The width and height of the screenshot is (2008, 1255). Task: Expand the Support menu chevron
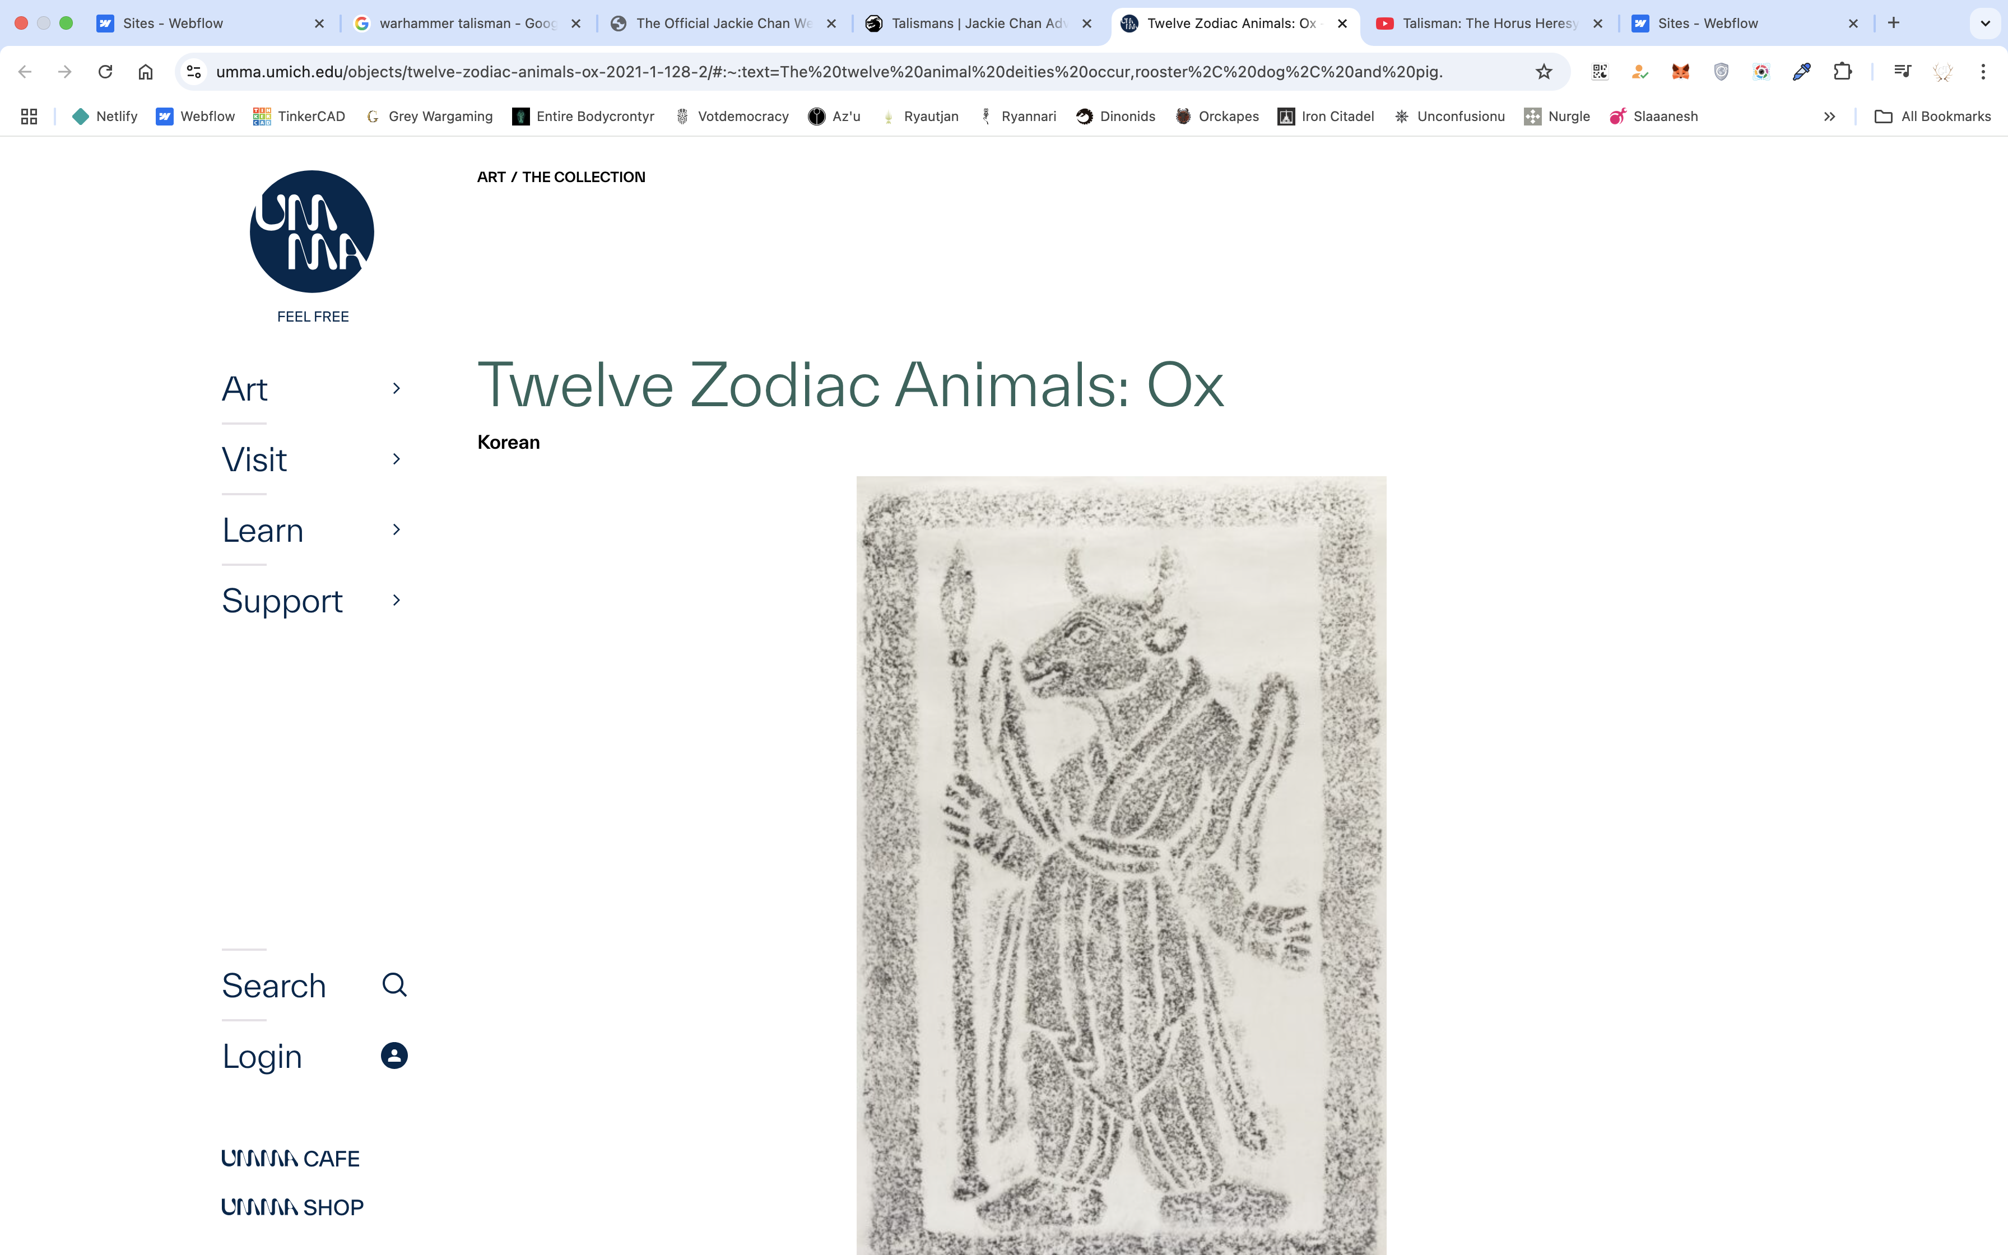click(x=397, y=600)
